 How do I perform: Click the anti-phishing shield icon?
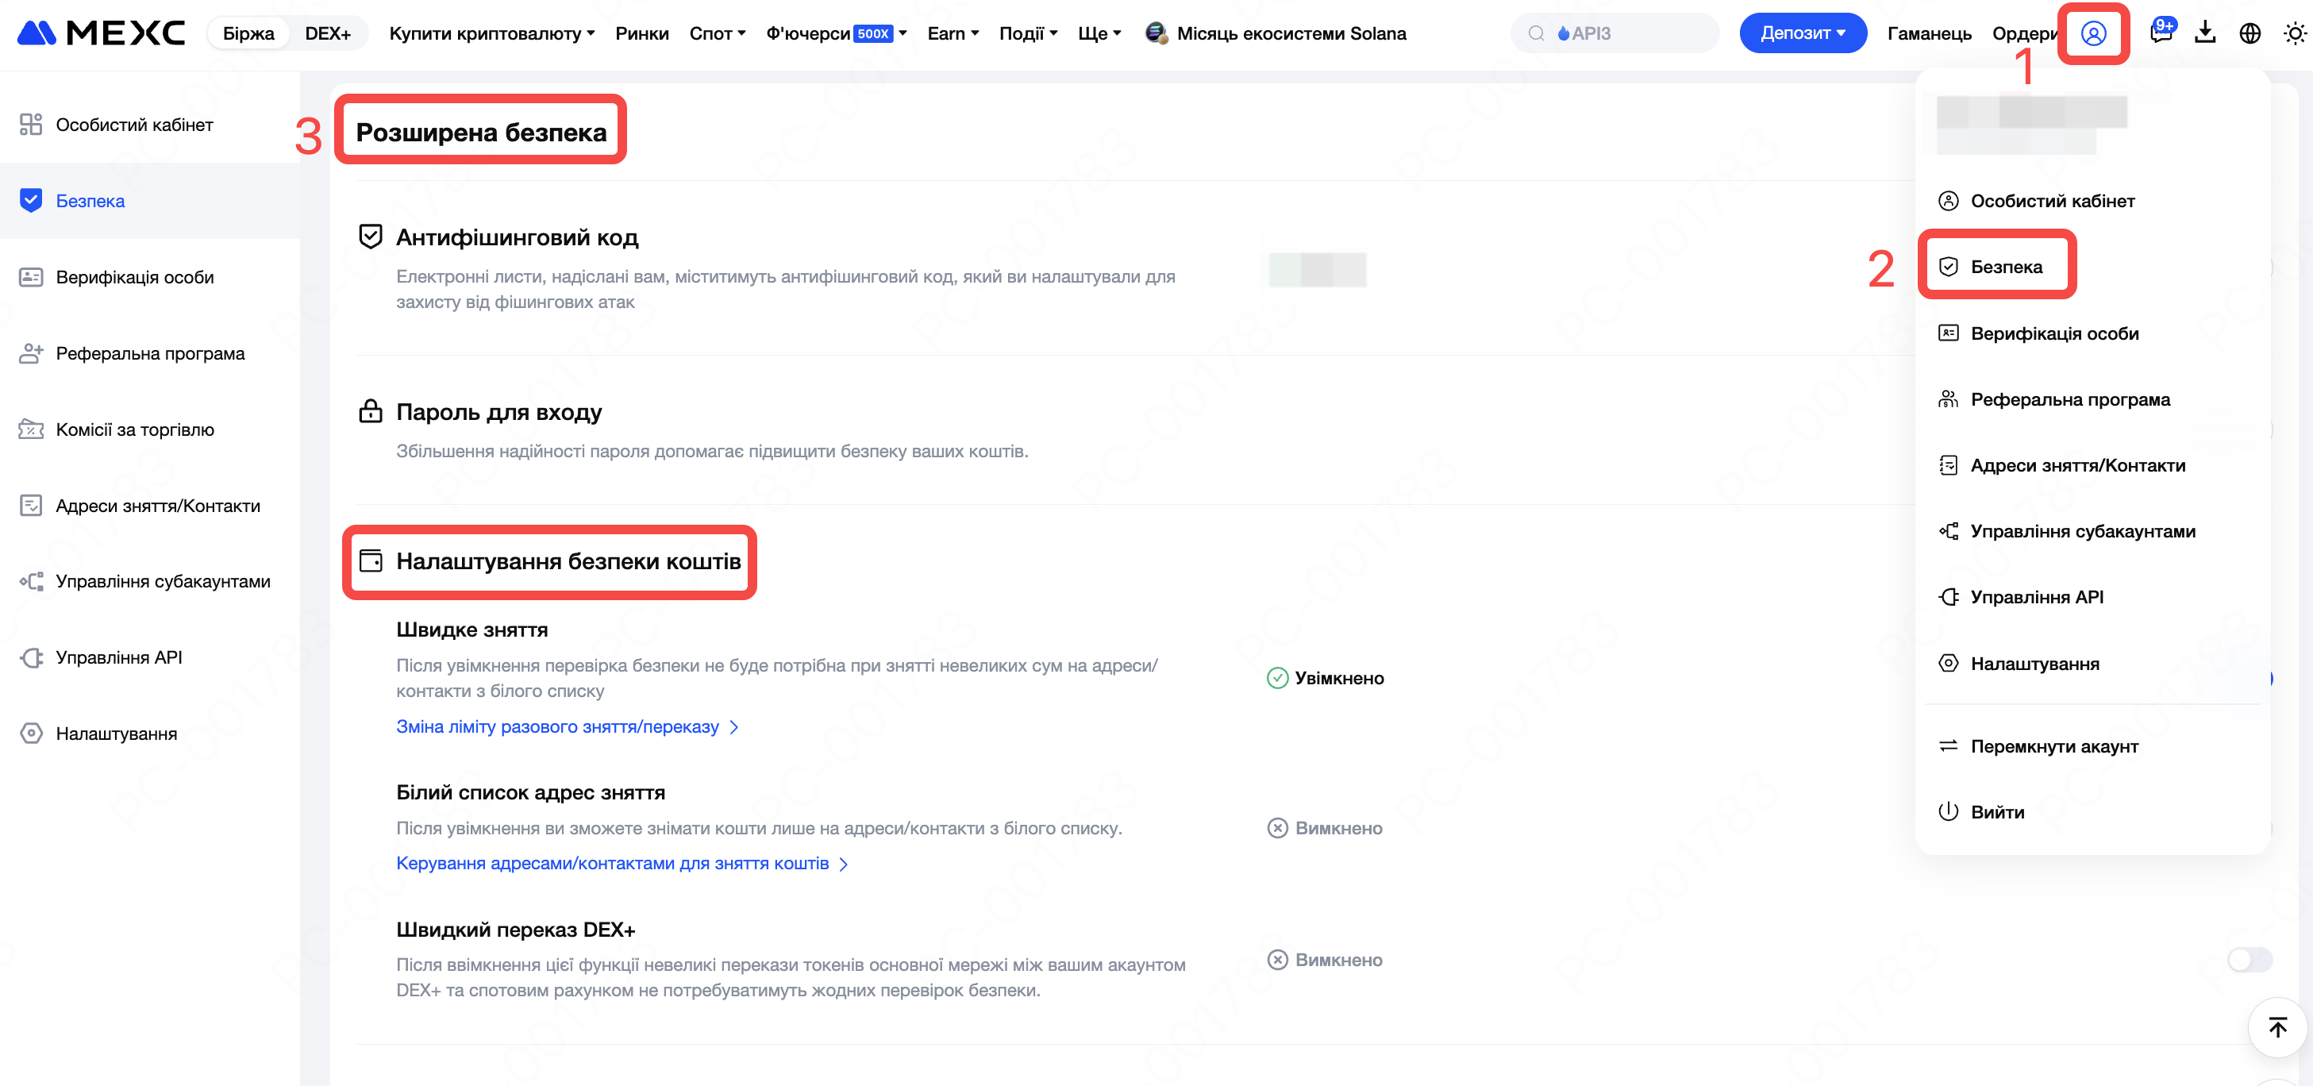click(370, 237)
